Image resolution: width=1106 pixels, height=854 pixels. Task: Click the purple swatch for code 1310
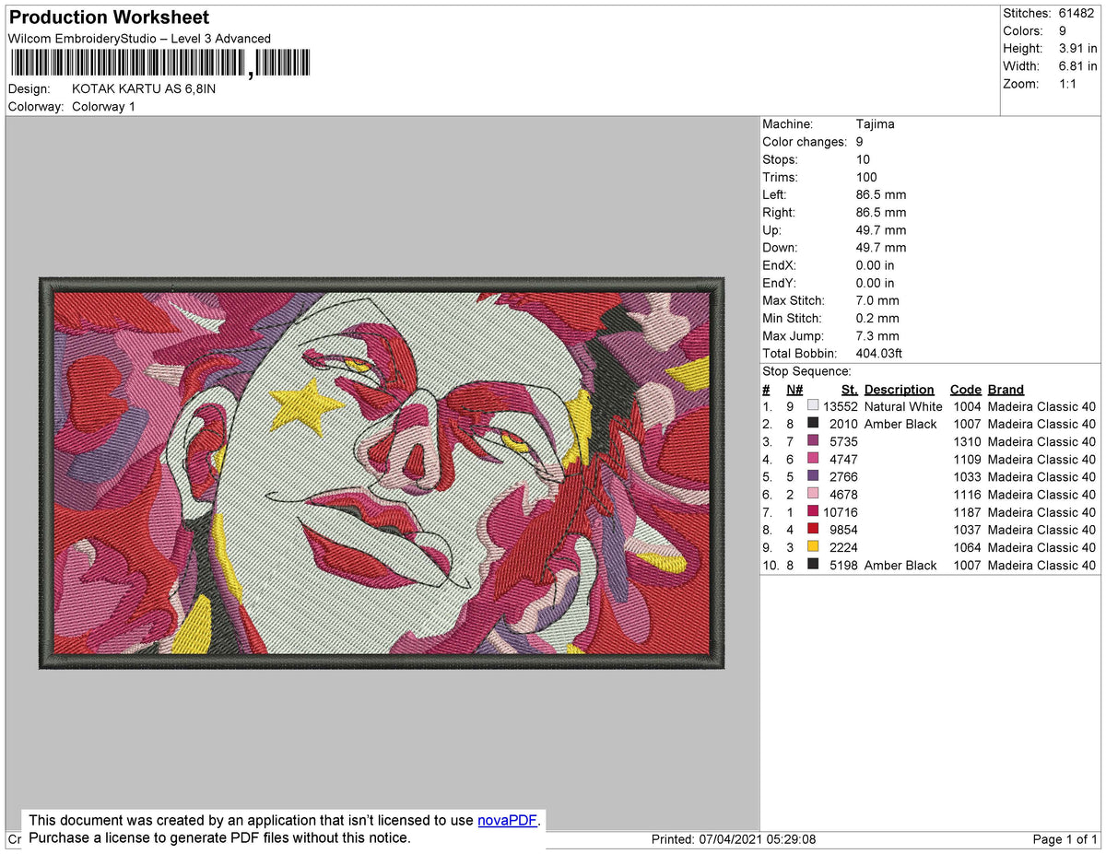814,441
